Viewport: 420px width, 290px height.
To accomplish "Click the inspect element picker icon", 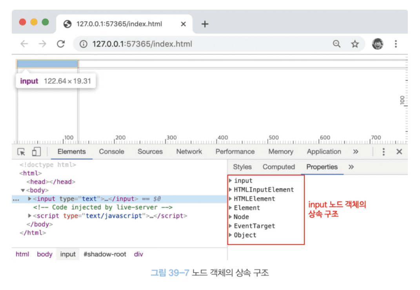I will point(22,152).
